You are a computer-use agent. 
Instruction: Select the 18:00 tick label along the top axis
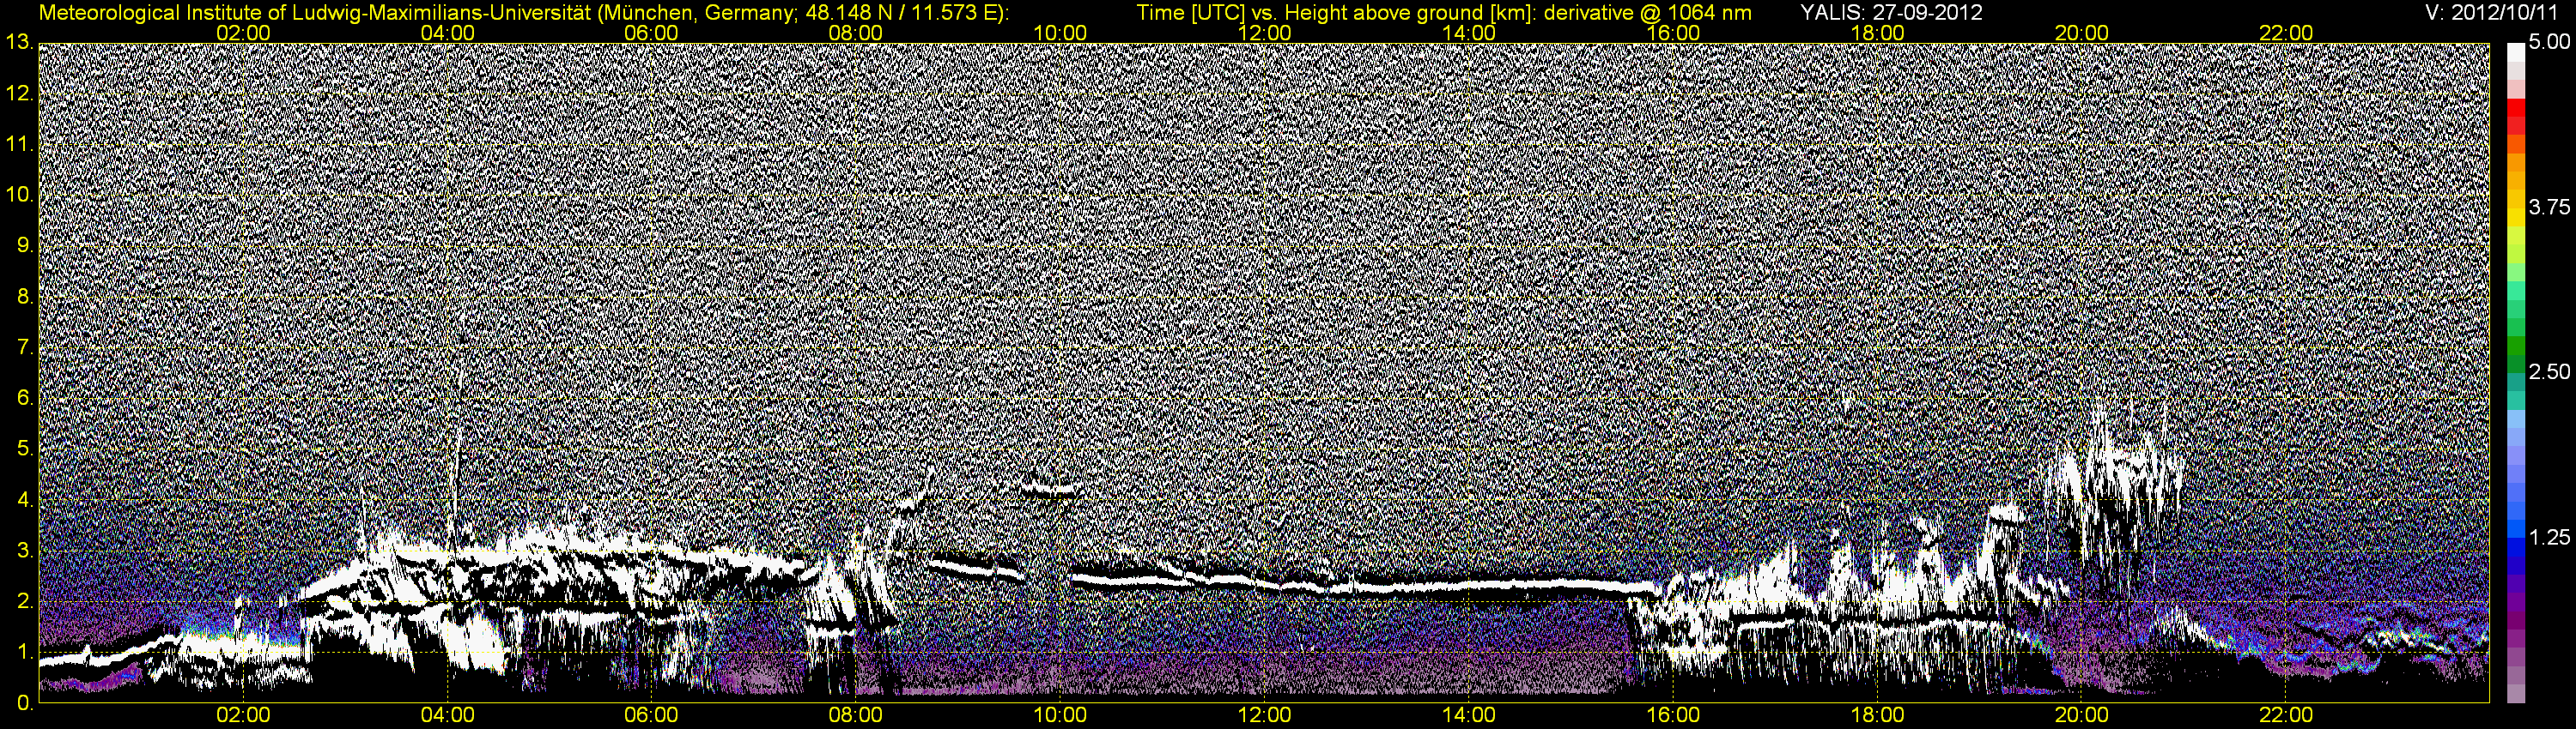[x=1877, y=33]
